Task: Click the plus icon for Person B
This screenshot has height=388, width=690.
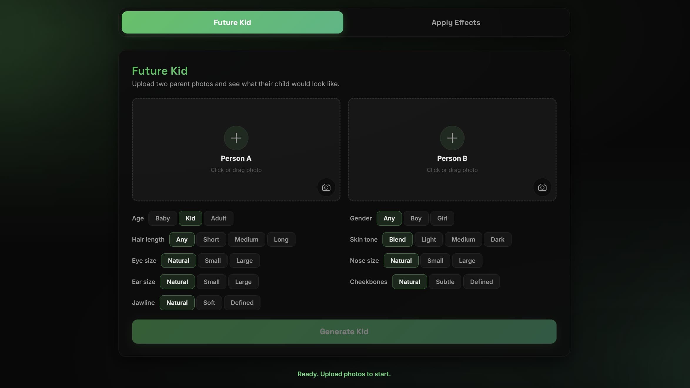Action: (x=452, y=138)
